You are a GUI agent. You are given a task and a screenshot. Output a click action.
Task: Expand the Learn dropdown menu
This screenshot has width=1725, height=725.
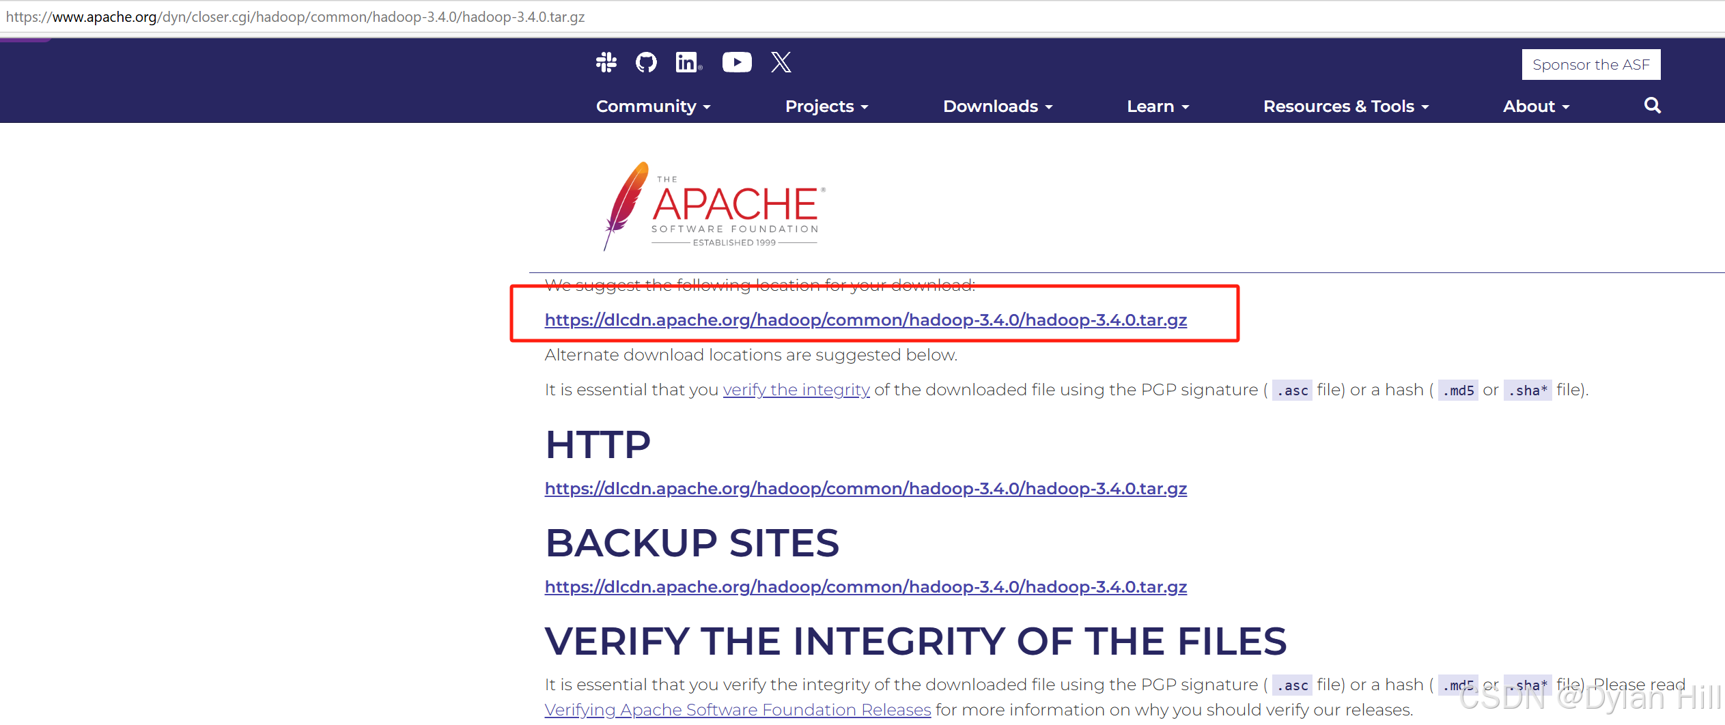[x=1158, y=106]
